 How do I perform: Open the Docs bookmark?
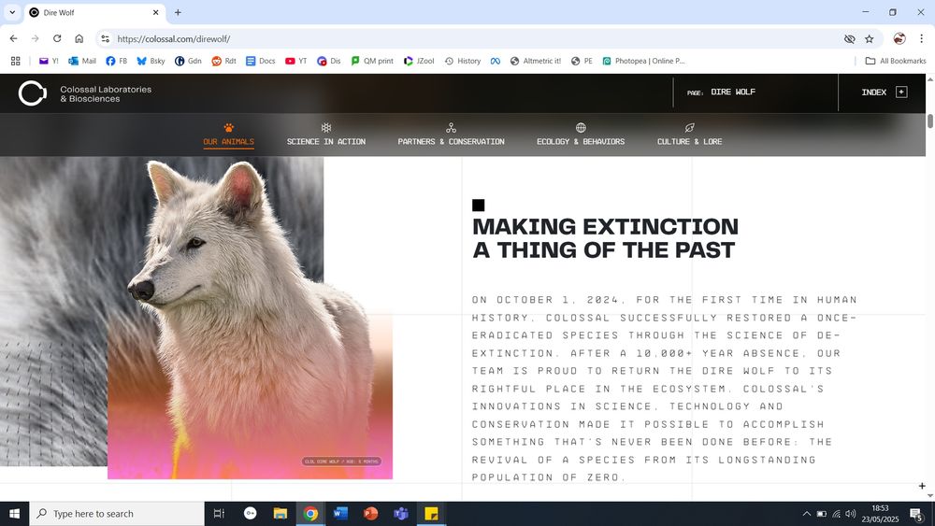click(x=261, y=61)
